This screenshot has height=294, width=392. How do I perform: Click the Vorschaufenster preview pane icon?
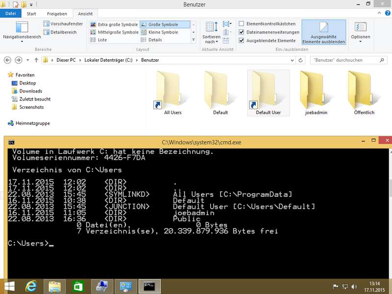coord(47,24)
